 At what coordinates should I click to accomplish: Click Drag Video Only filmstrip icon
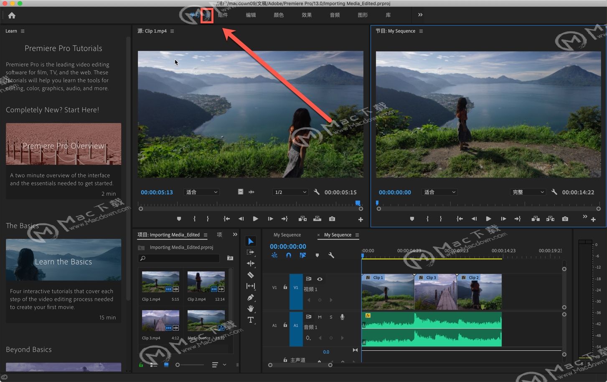click(241, 192)
